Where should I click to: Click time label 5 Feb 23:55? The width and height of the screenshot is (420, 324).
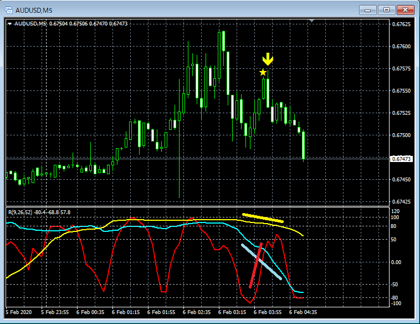point(55,312)
